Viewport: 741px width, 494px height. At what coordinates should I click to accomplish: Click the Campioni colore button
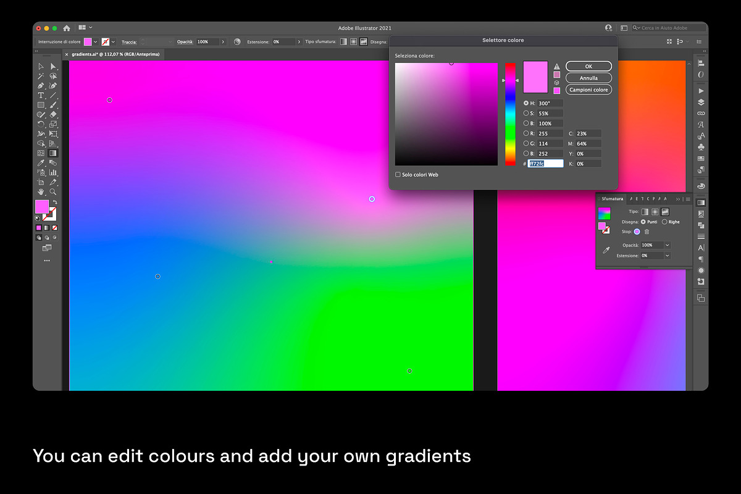tap(588, 90)
